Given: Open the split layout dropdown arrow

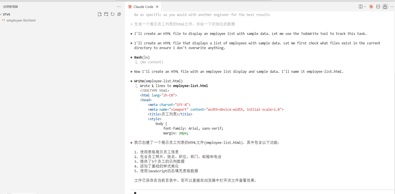Looking at the screenshot, I should [365, 6].
